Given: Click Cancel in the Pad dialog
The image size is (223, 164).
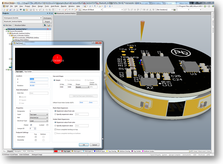Looking at the screenshot, I should 95,145.
